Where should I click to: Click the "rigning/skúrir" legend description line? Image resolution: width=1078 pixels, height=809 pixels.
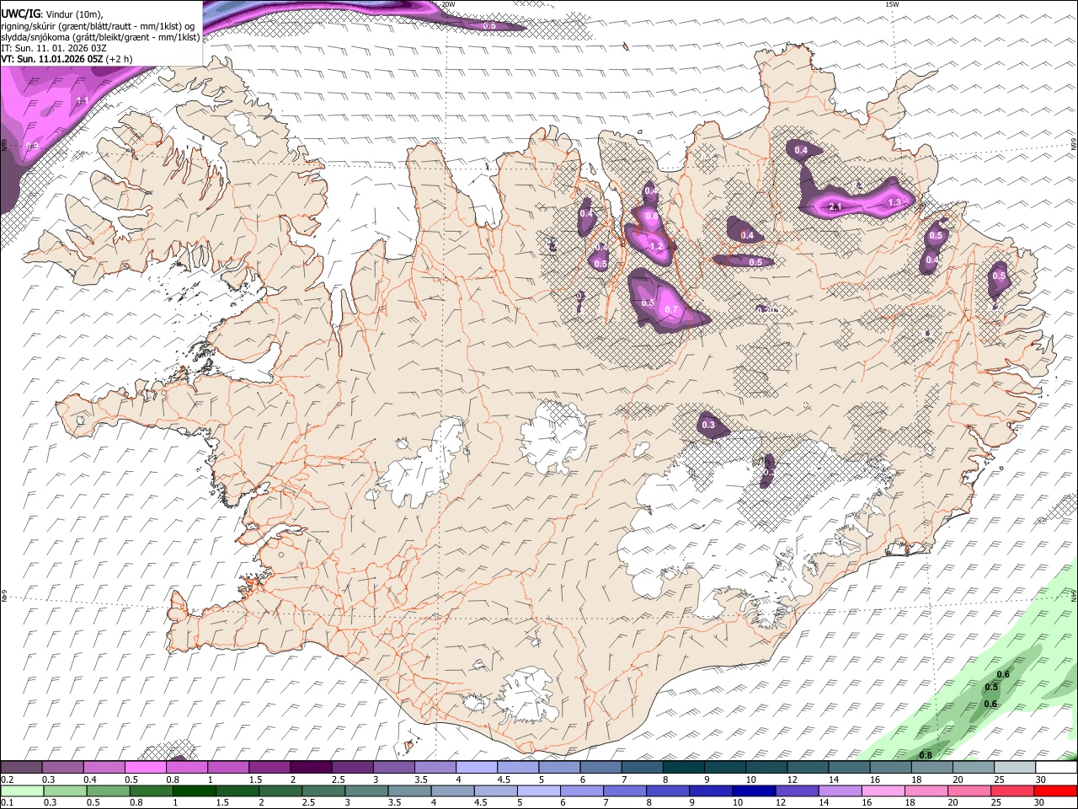[98, 26]
